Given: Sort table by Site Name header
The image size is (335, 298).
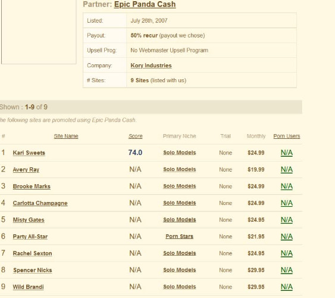Looking at the screenshot, I should point(66,136).
